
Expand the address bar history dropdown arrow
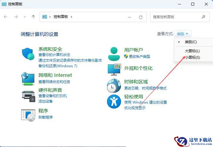[130, 17]
